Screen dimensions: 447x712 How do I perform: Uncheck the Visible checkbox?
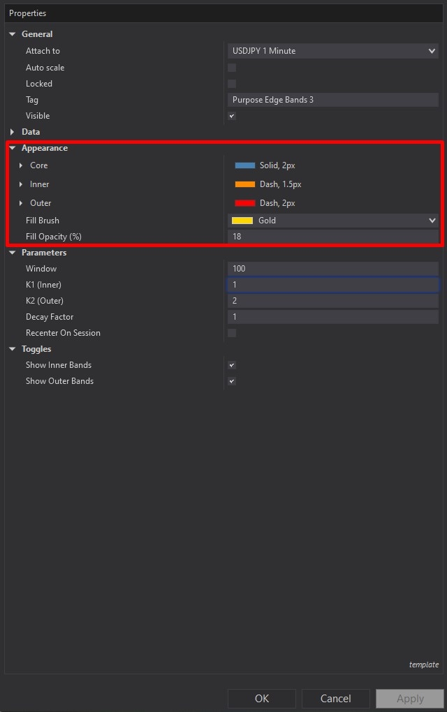pyautogui.click(x=232, y=116)
